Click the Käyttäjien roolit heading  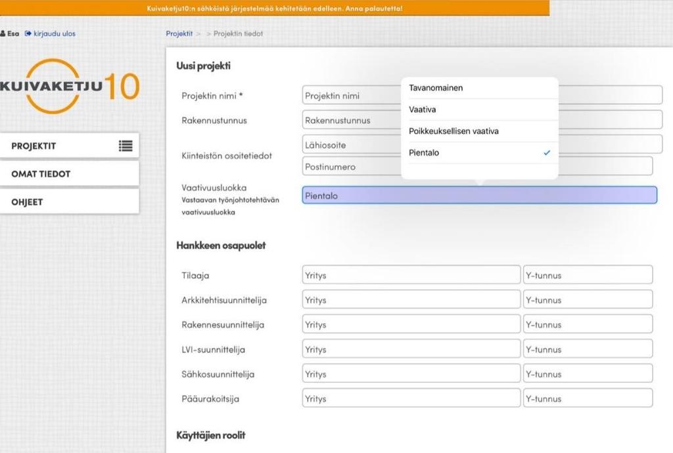(211, 435)
